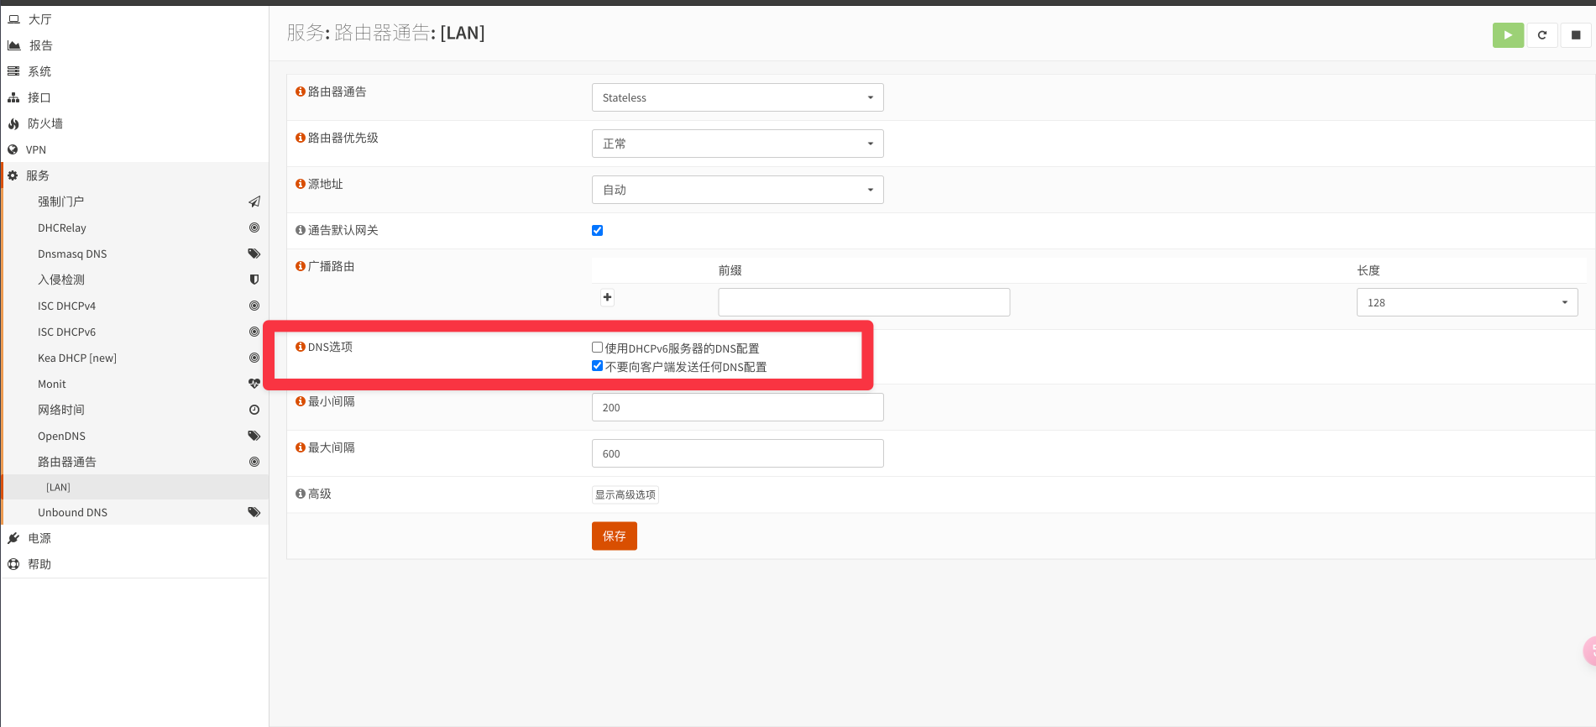Open the prefix 长度 dropdown showing 128
This screenshot has width=1596, height=727.
[x=1467, y=302]
